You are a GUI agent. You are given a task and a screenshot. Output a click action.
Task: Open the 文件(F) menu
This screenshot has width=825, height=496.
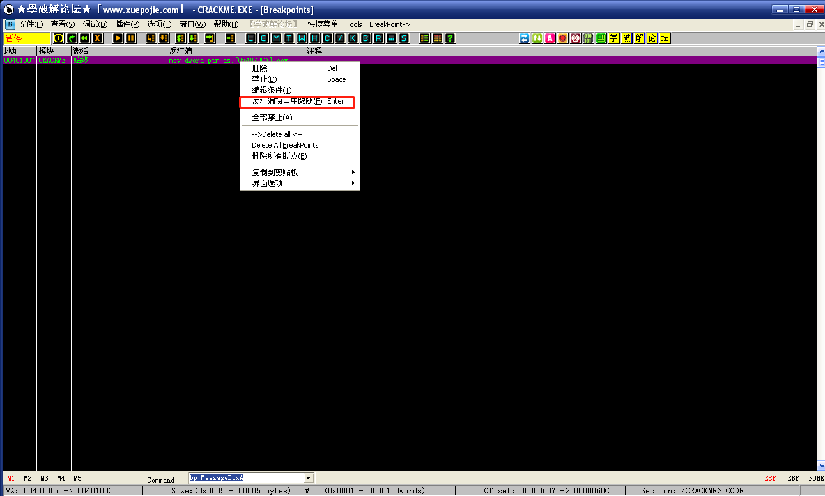(x=31, y=24)
